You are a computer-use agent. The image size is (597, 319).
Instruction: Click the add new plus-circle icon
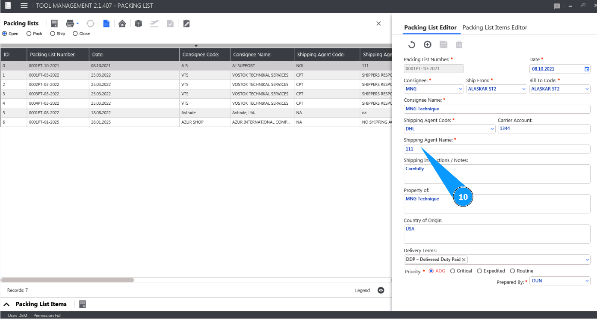tap(427, 44)
